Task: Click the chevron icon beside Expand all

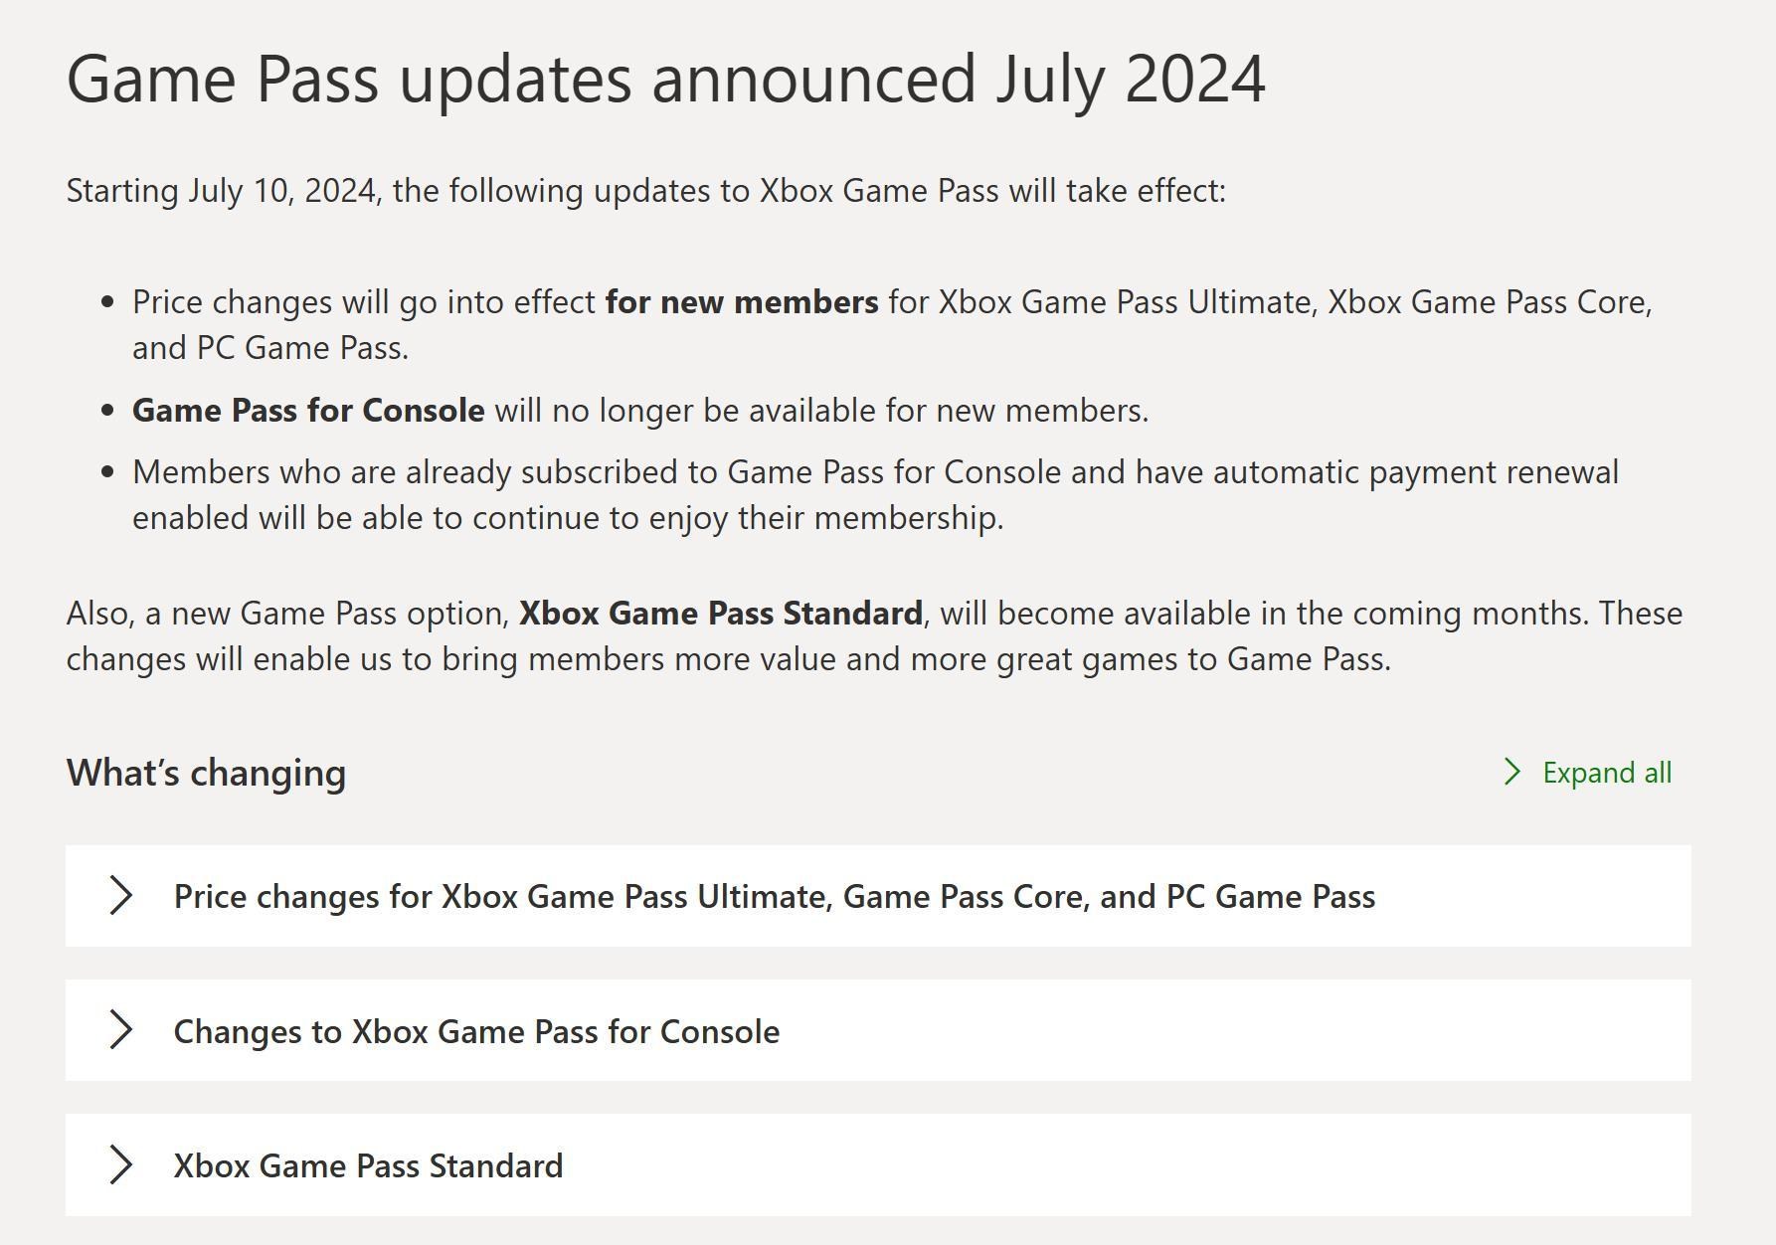Action: point(1511,773)
